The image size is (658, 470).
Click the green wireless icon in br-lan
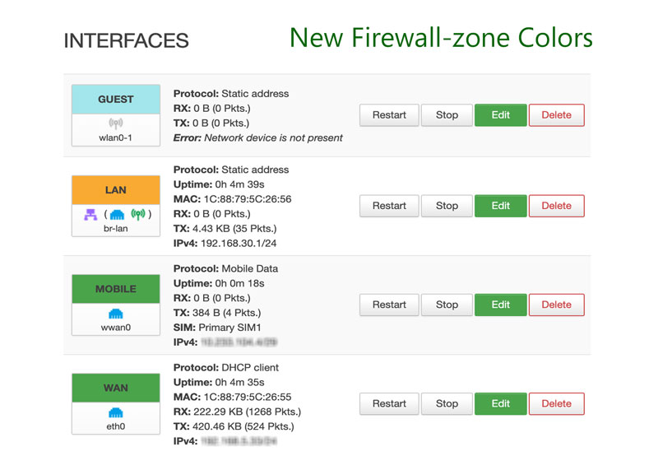tap(138, 214)
